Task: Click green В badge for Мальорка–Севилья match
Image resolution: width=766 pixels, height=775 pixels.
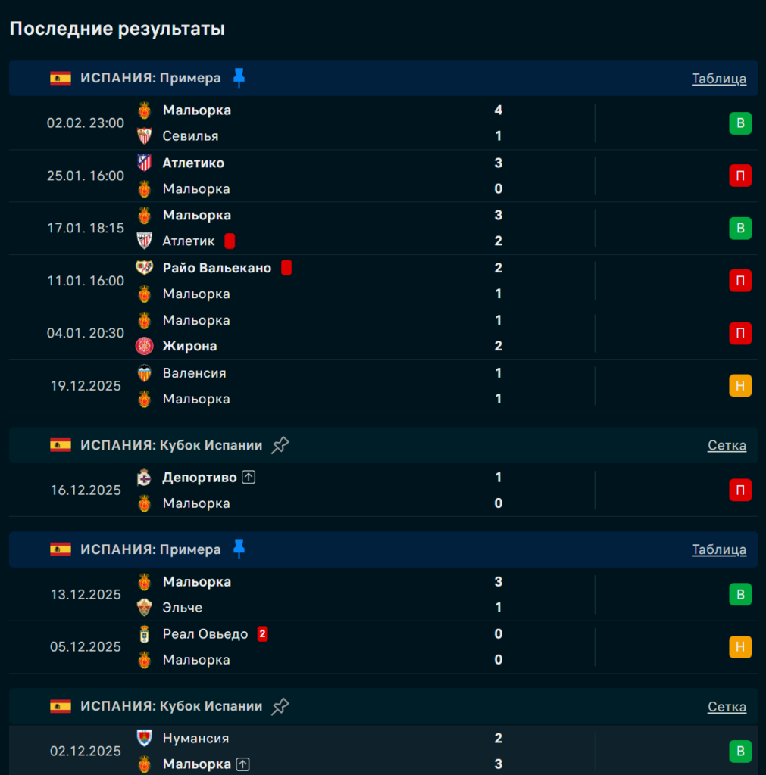Action: tap(740, 123)
